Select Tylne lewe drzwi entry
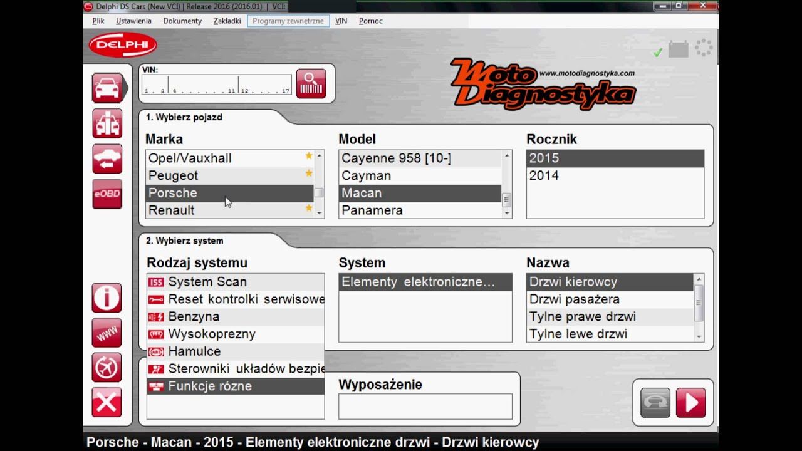Image resolution: width=802 pixels, height=451 pixels. (610, 334)
